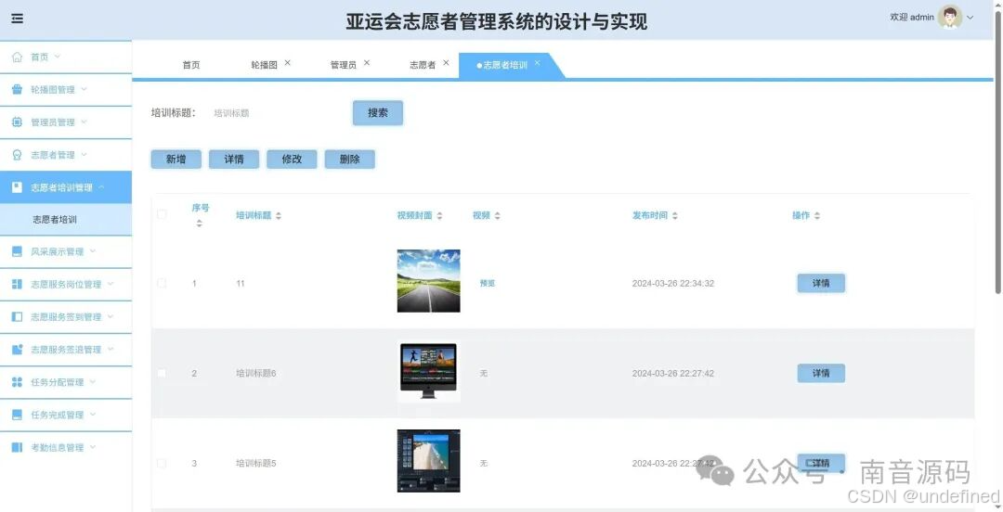Expand the 任务完成管理 menu chevron

click(93, 415)
